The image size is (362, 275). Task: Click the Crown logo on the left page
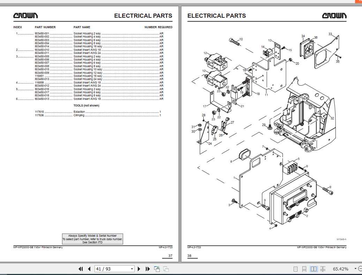(25, 15)
